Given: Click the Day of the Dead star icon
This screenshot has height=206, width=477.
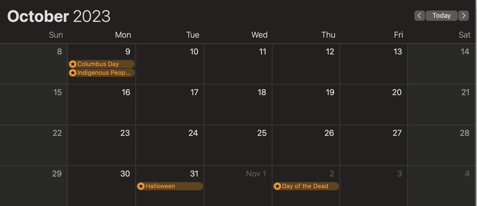Looking at the screenshot, I should [x=277, y=186].
